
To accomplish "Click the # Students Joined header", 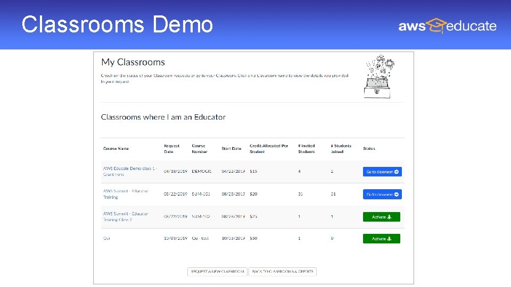I will coord(341,149).
